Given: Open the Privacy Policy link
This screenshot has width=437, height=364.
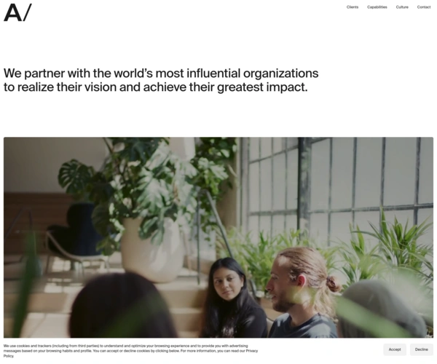Looking at the screenshot, I should click(252, 351).
